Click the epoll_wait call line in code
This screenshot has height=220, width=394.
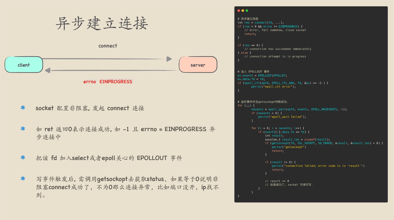point(299,109)
